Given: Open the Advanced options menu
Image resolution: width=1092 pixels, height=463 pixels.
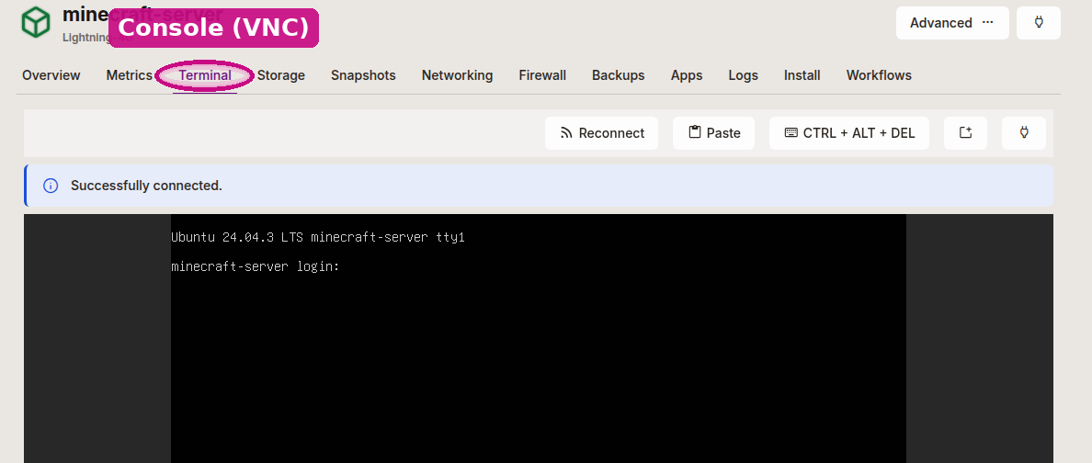Looking at the screenshot, I should (x=952, y=23).
